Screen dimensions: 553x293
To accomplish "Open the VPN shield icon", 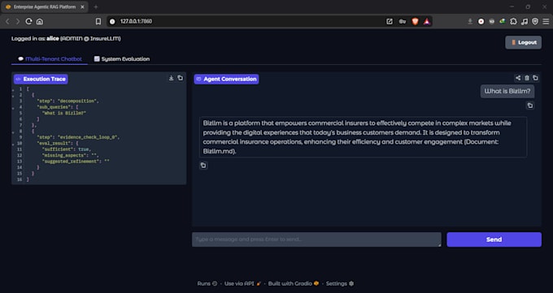I will click(x=535, y=21).
